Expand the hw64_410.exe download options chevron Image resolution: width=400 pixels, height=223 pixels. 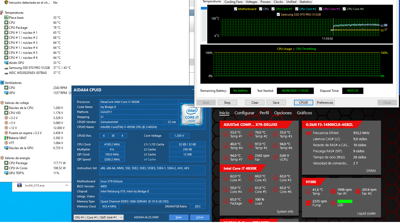67,185
